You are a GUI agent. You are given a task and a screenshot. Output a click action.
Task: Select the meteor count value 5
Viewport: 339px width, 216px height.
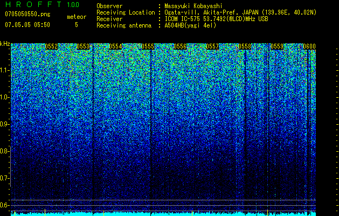pos(77,25)
